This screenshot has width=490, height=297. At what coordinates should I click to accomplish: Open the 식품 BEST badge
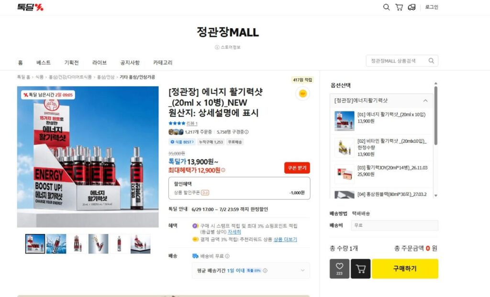tap(182, 142)
